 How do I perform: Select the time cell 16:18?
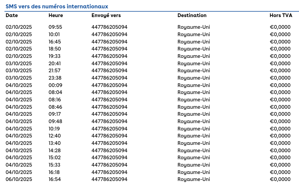54,172
